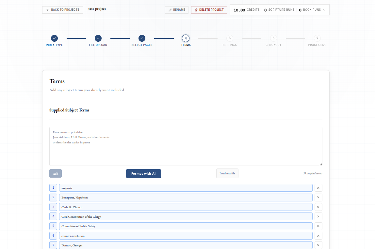Delete the project

click(x=209, y=10)
